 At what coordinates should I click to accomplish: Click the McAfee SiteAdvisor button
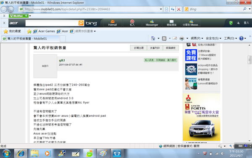pos(18,16)
